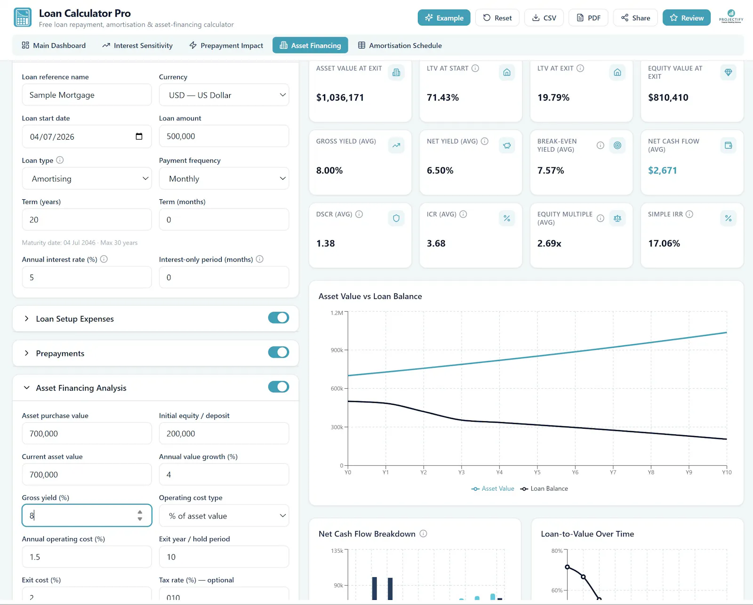The height and width of the screenshot is (605, 753).
Task: Toggle Loan Balance series in chart legend
Action: pyautogui.click(x=544, y=488)
